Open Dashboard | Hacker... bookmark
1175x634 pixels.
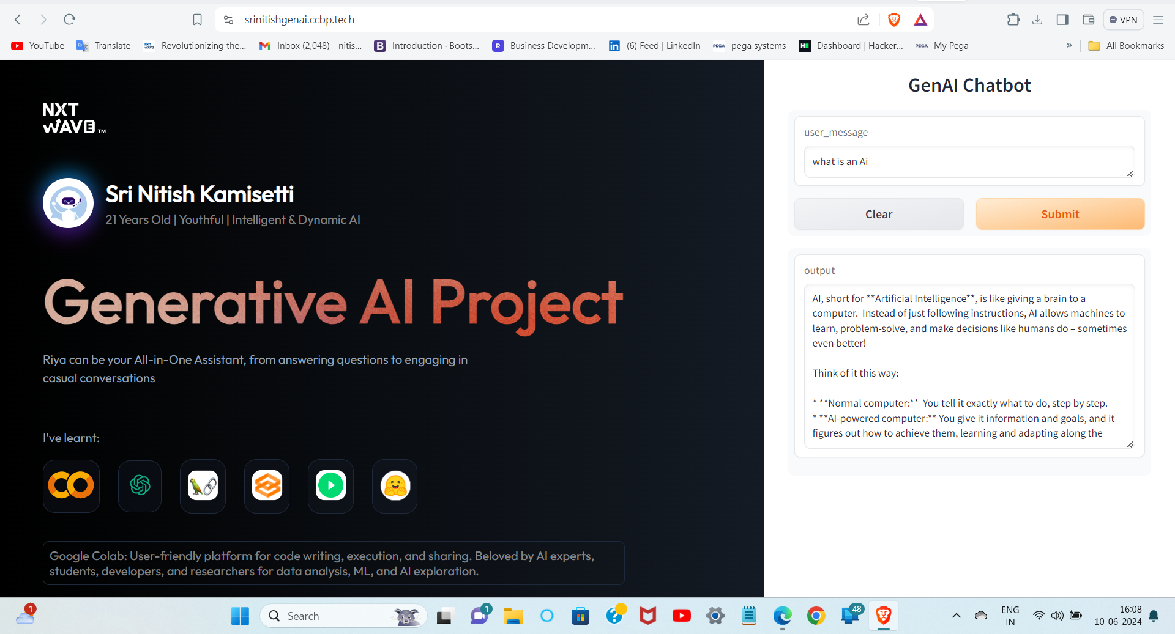pyautogui.click(x=851, y=46)
